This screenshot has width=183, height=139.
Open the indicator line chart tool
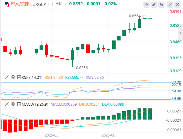(x=147, y=5)
